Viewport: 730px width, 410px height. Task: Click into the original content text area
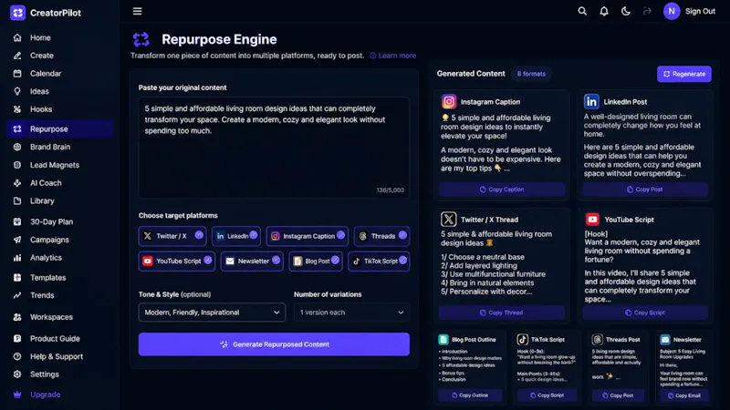pos(274,148)
